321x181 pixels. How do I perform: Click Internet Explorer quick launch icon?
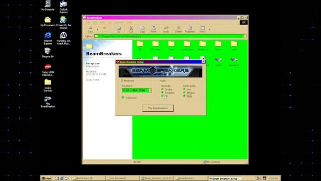coord(62,178)
